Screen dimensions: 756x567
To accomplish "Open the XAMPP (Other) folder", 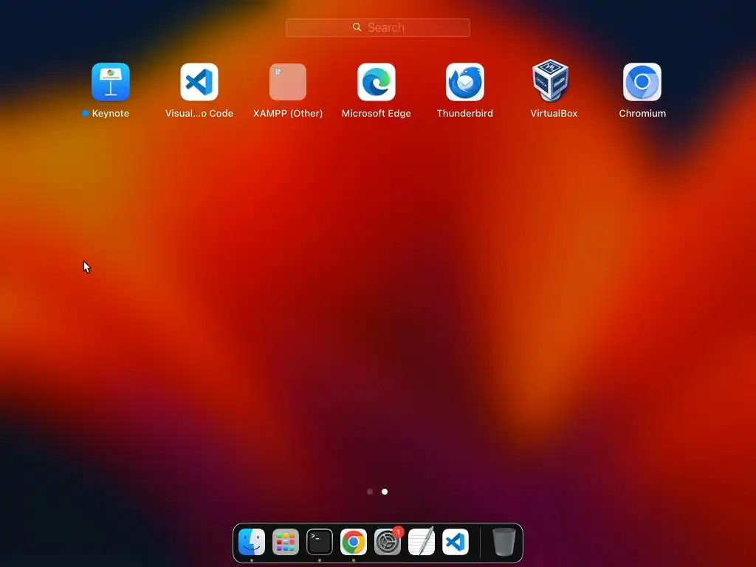I will [x=288, y=82].
